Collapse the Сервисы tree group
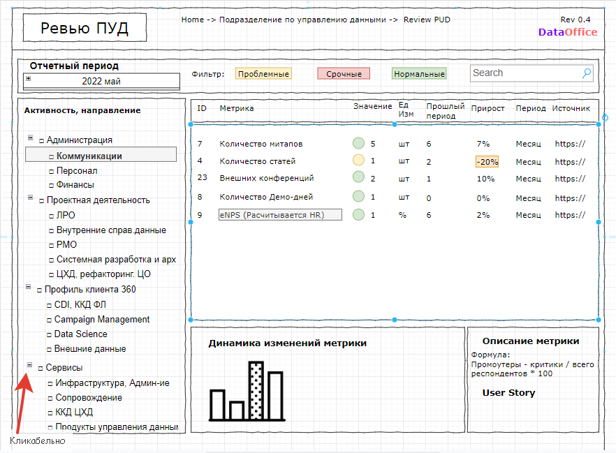Image resolution: width=616 pixels, height=453 pixels. click(29, 365)
